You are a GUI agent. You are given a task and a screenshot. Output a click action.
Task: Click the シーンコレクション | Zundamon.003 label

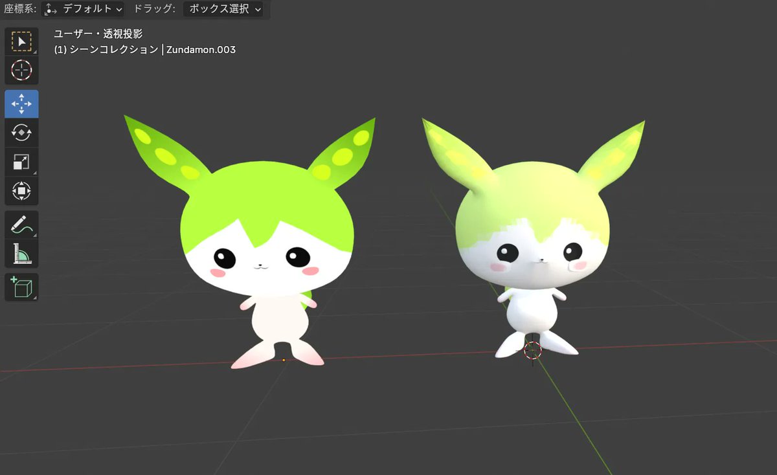coord(144,49)
